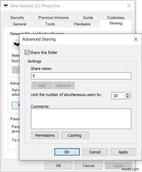Close the Advanced Sharing dialog
The image size is (142, 172).
click(x=136, y=39)
